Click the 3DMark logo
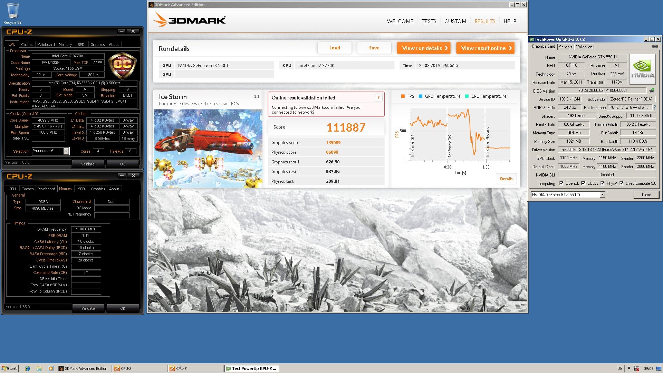 pyautogui.click(x=189, y=20)
